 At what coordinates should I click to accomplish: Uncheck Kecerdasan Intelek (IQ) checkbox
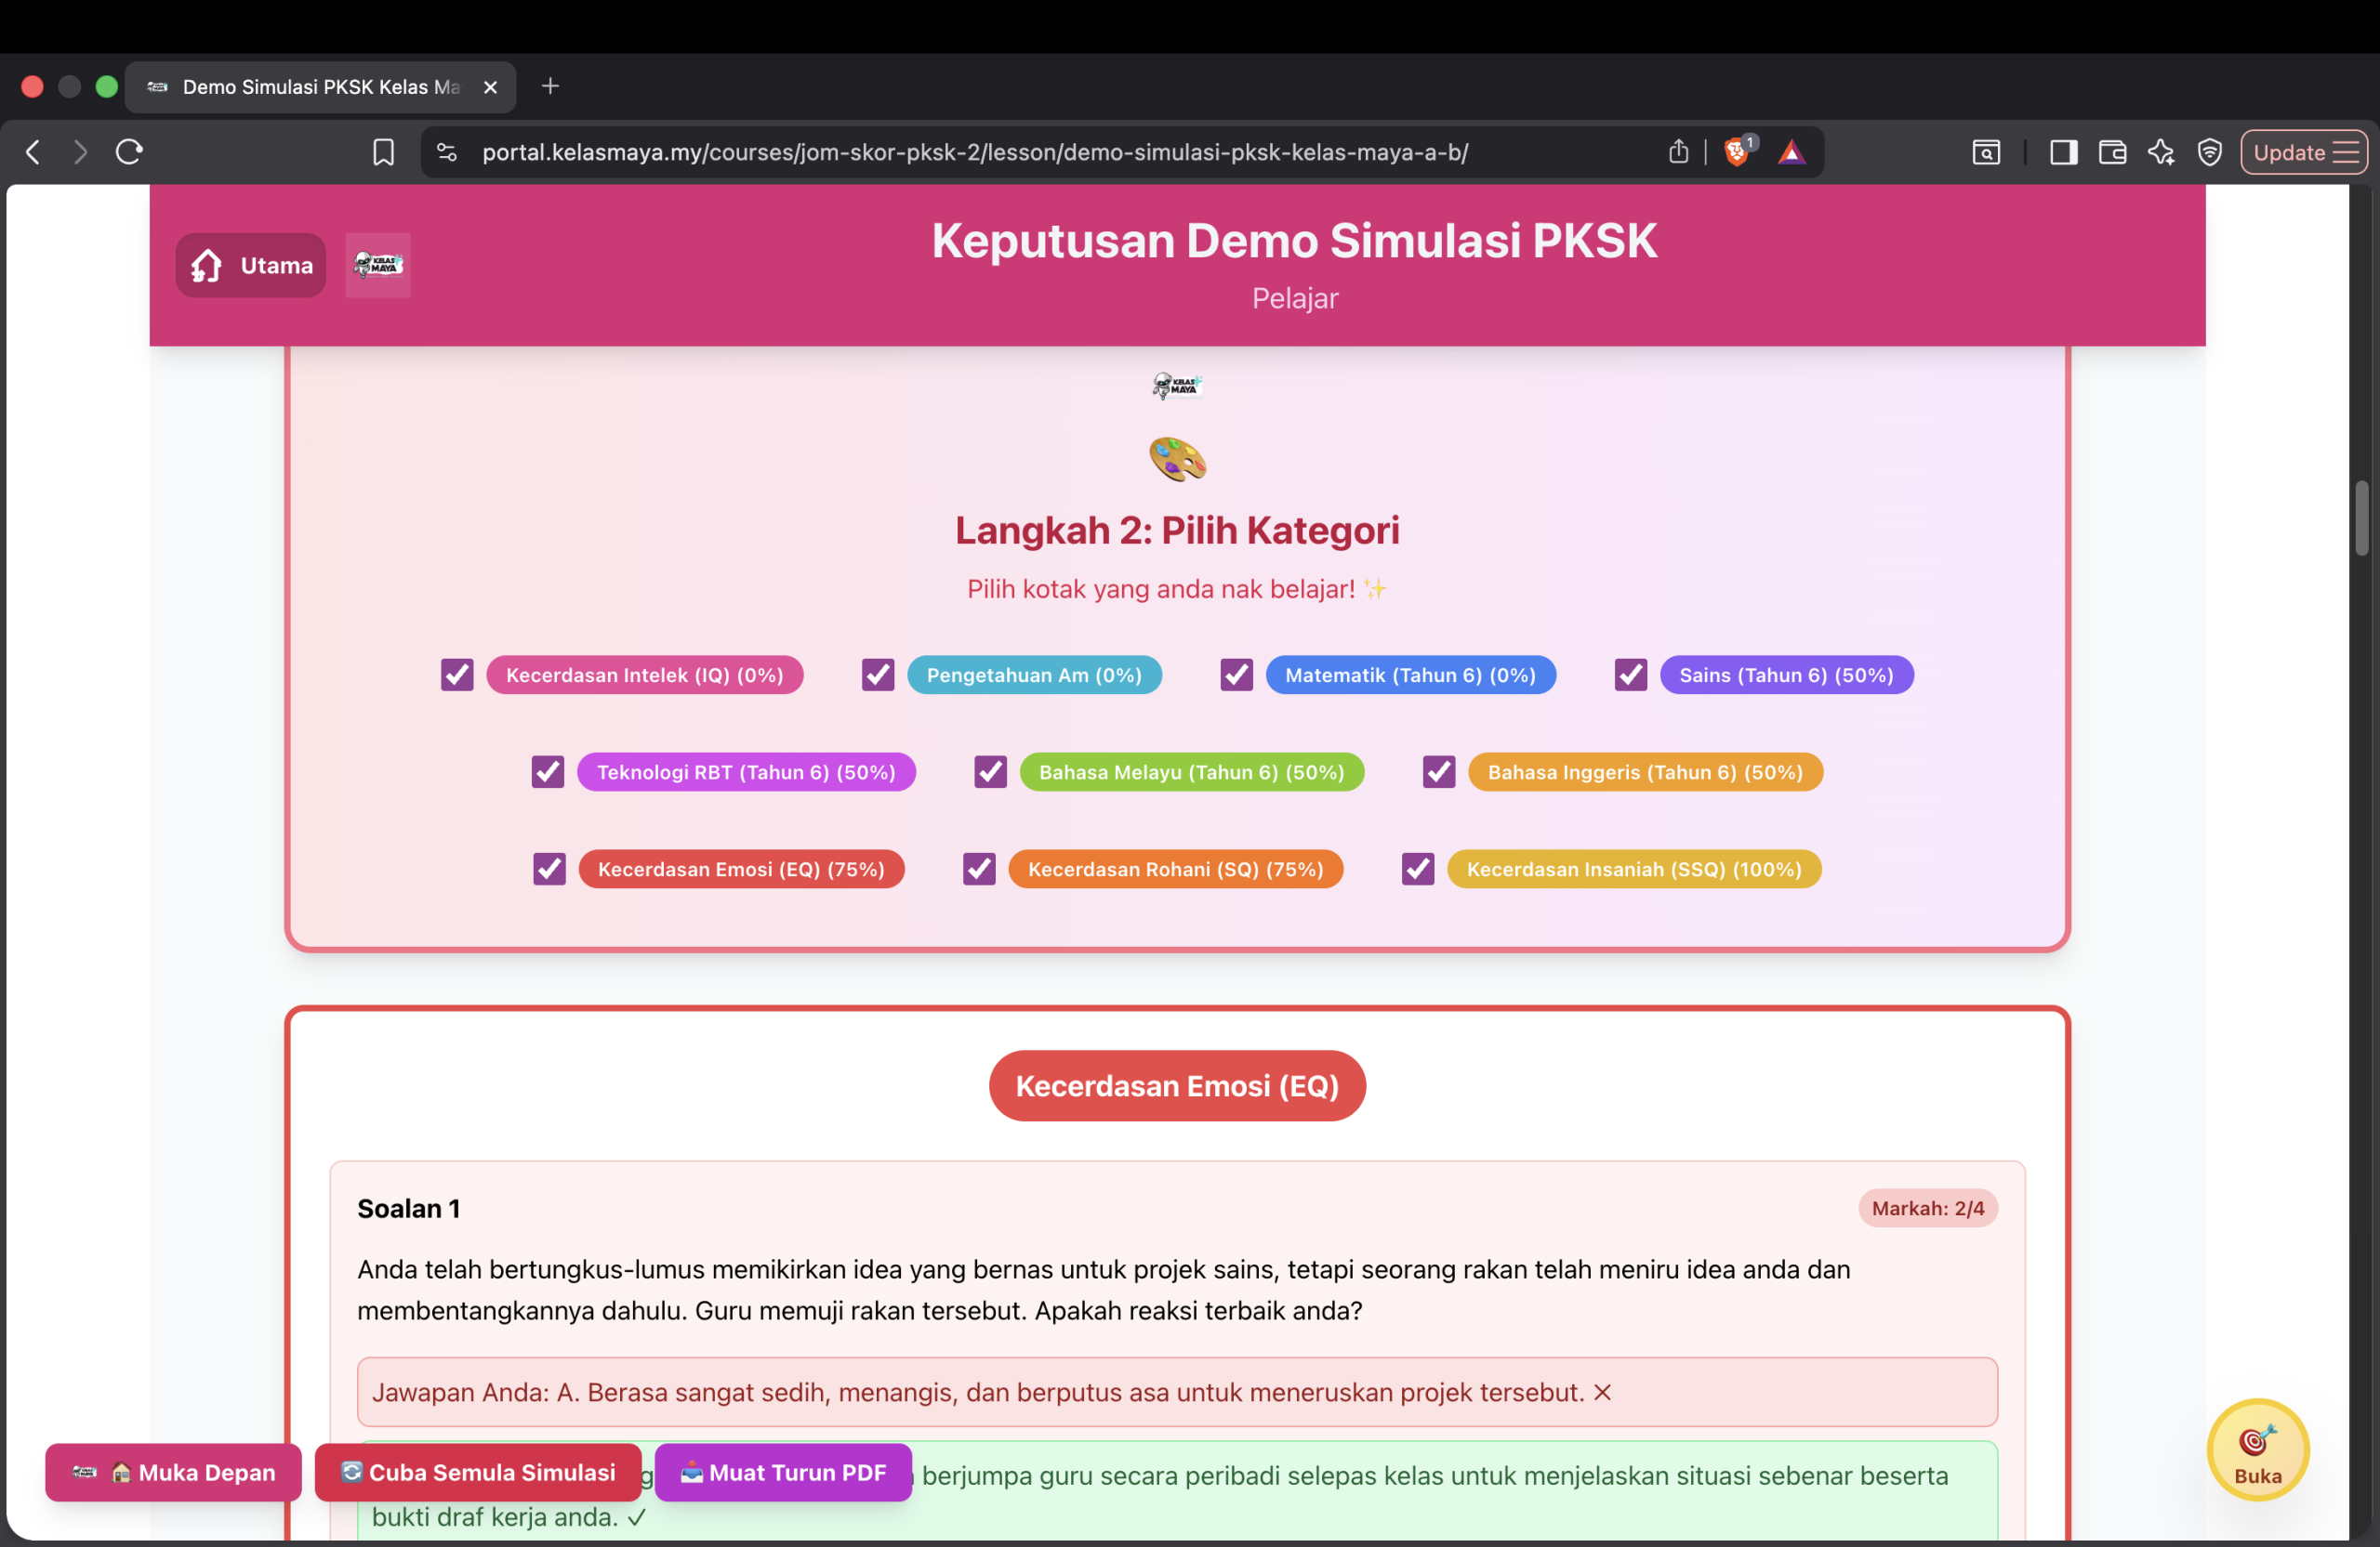[x=457, y=675]
